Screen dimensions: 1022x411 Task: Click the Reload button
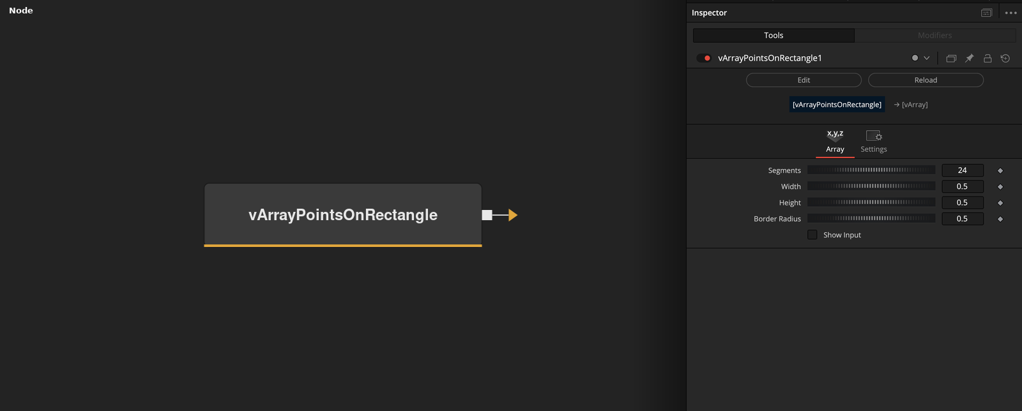point(926,80)
